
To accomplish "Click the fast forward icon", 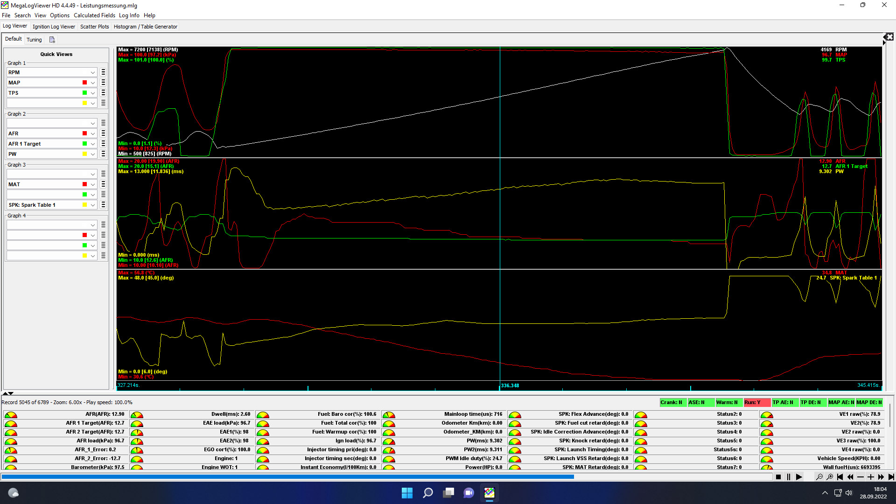I will pos(881,477).
